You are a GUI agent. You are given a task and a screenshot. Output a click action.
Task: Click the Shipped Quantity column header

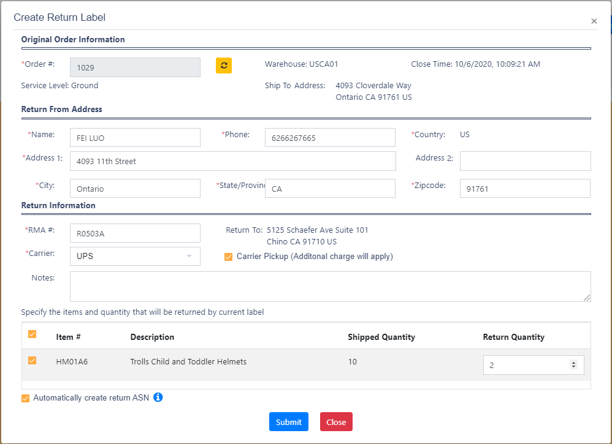(381, 337)
